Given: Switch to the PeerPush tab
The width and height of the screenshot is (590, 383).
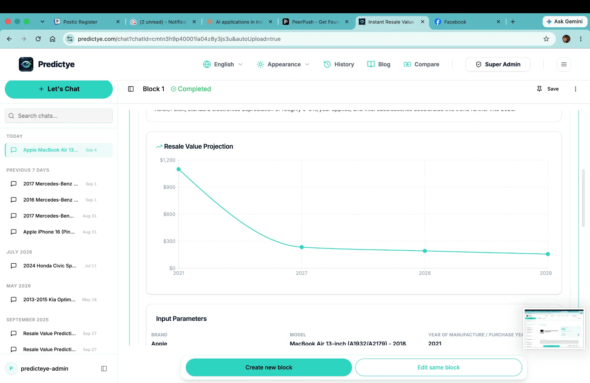Looking at the screenshot, I should tap(315, 22).
